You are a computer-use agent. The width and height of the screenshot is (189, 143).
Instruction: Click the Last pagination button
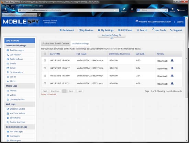80,91
